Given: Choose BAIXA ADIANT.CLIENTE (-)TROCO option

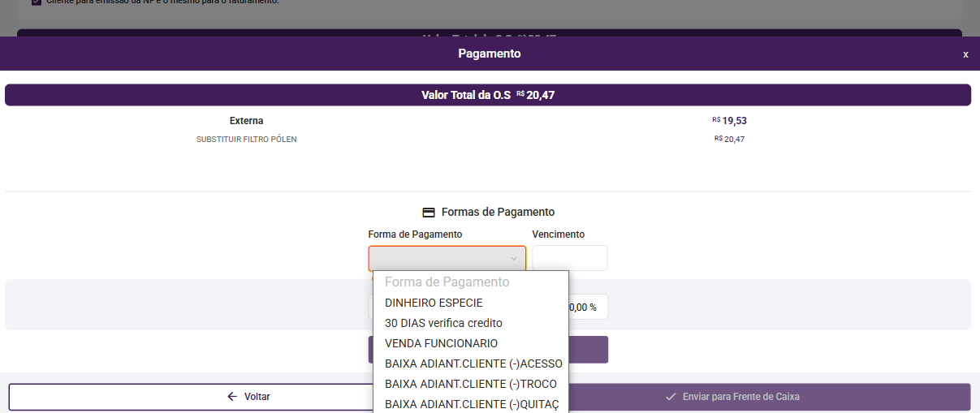Looking at the screenshot, I should coord(471,384).
